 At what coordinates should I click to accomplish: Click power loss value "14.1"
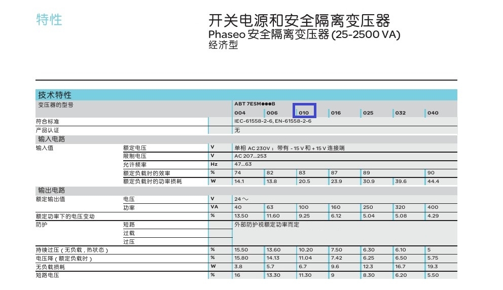(x=239, y=182)
